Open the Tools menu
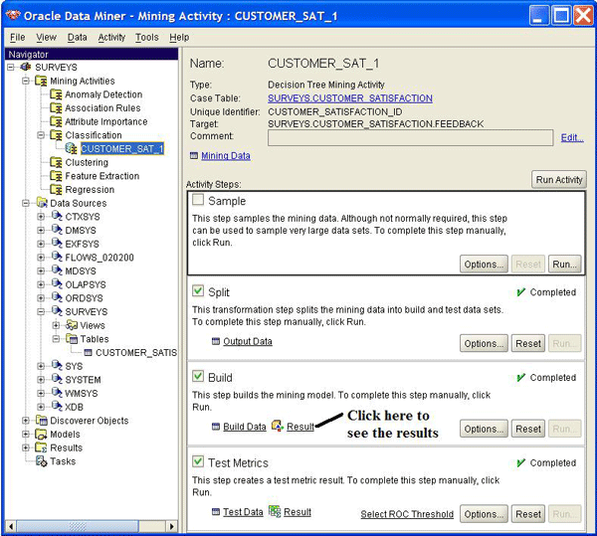Screen dimensions: 597x536 click(146, 37)
